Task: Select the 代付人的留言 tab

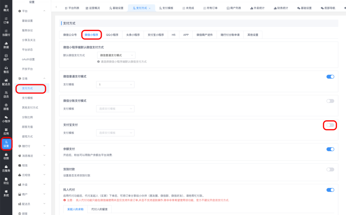Action: pyautogui.click(x=99, y=209)
